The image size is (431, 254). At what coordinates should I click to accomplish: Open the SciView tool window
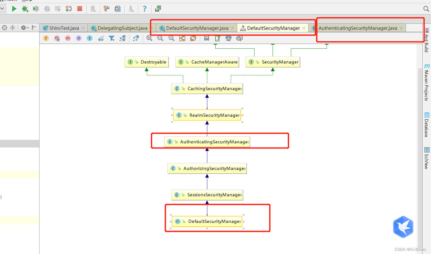tap(427, 158)
